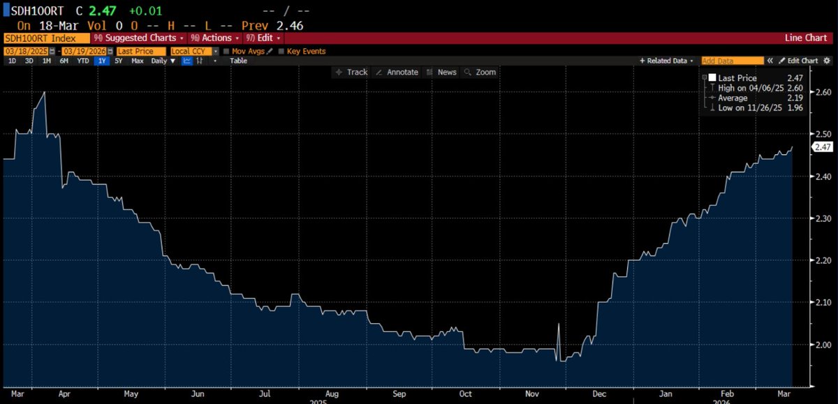Open calendar picker for the end date

pos(110,52)
